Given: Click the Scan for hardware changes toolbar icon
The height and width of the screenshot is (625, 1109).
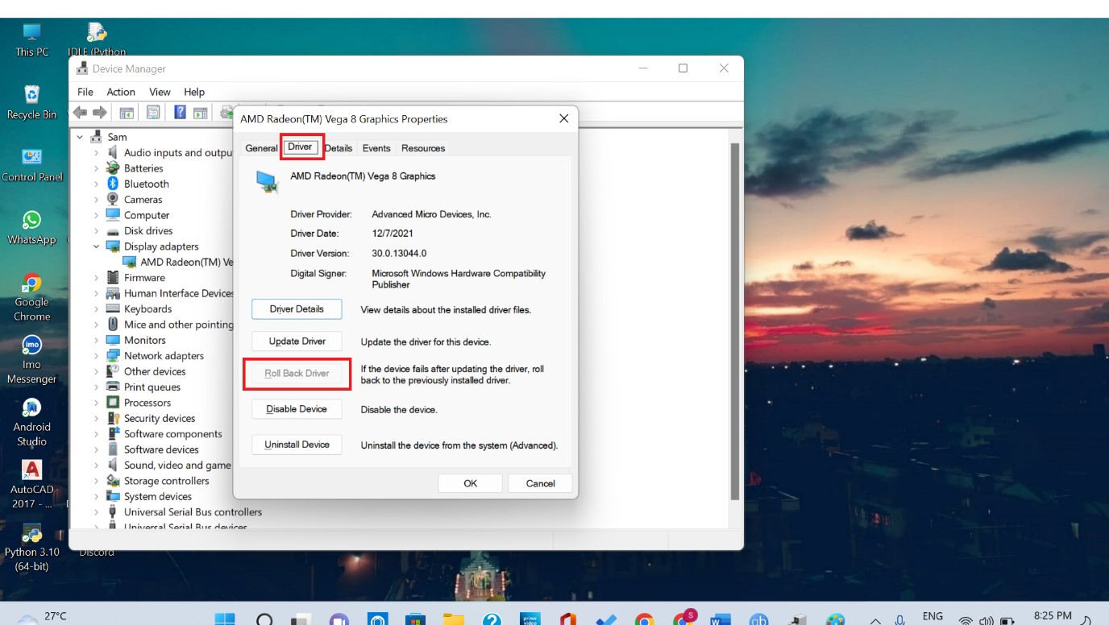Looking at the screenshot, I should (x=226, y=112).
